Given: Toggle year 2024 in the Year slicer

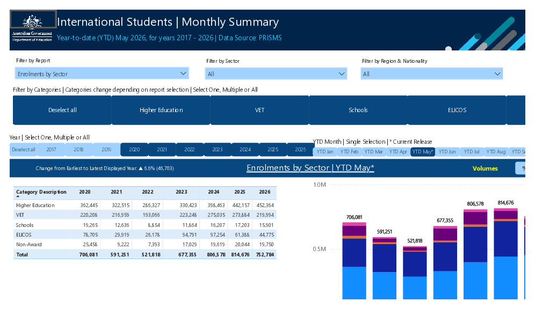Looking at the screenshot, I should pos(245,150).
